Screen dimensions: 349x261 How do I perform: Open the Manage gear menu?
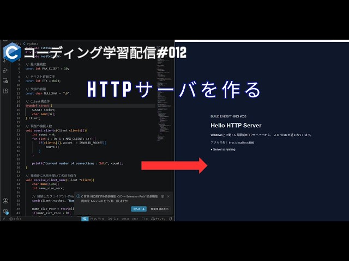[5, 211]
